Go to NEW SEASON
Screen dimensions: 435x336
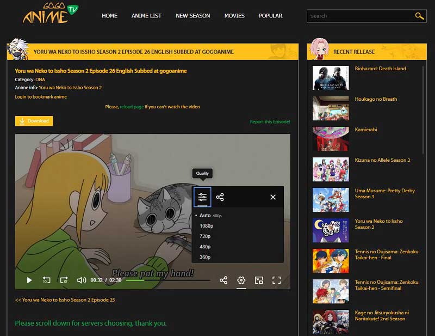click(x=193, y=16)
